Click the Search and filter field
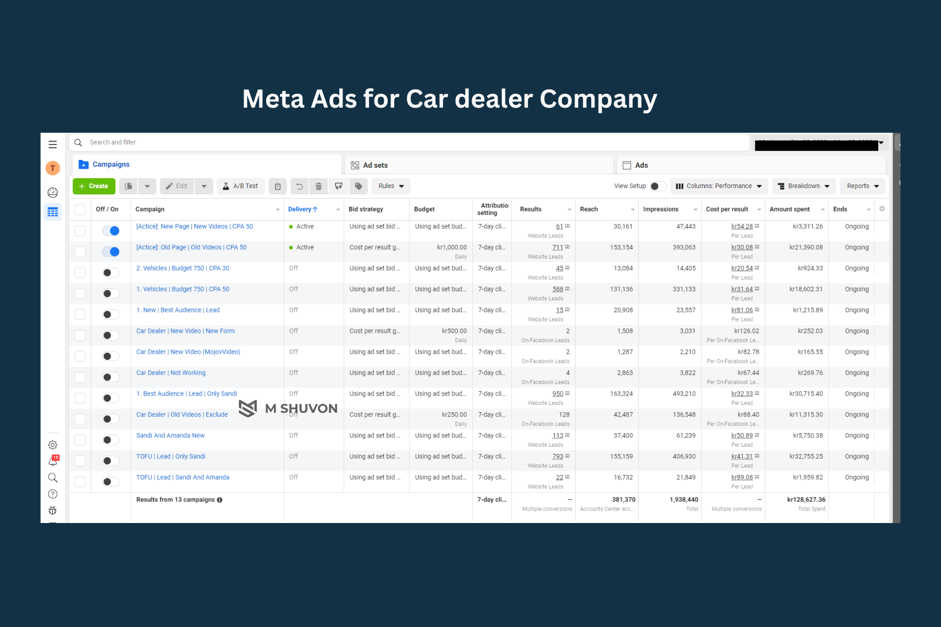941x627 pixels. pyautogui.click(x=409, y=143)
